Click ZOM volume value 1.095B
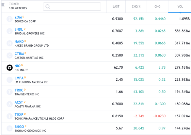The width and height of the screenshot is (191, 135). (184, 19)
